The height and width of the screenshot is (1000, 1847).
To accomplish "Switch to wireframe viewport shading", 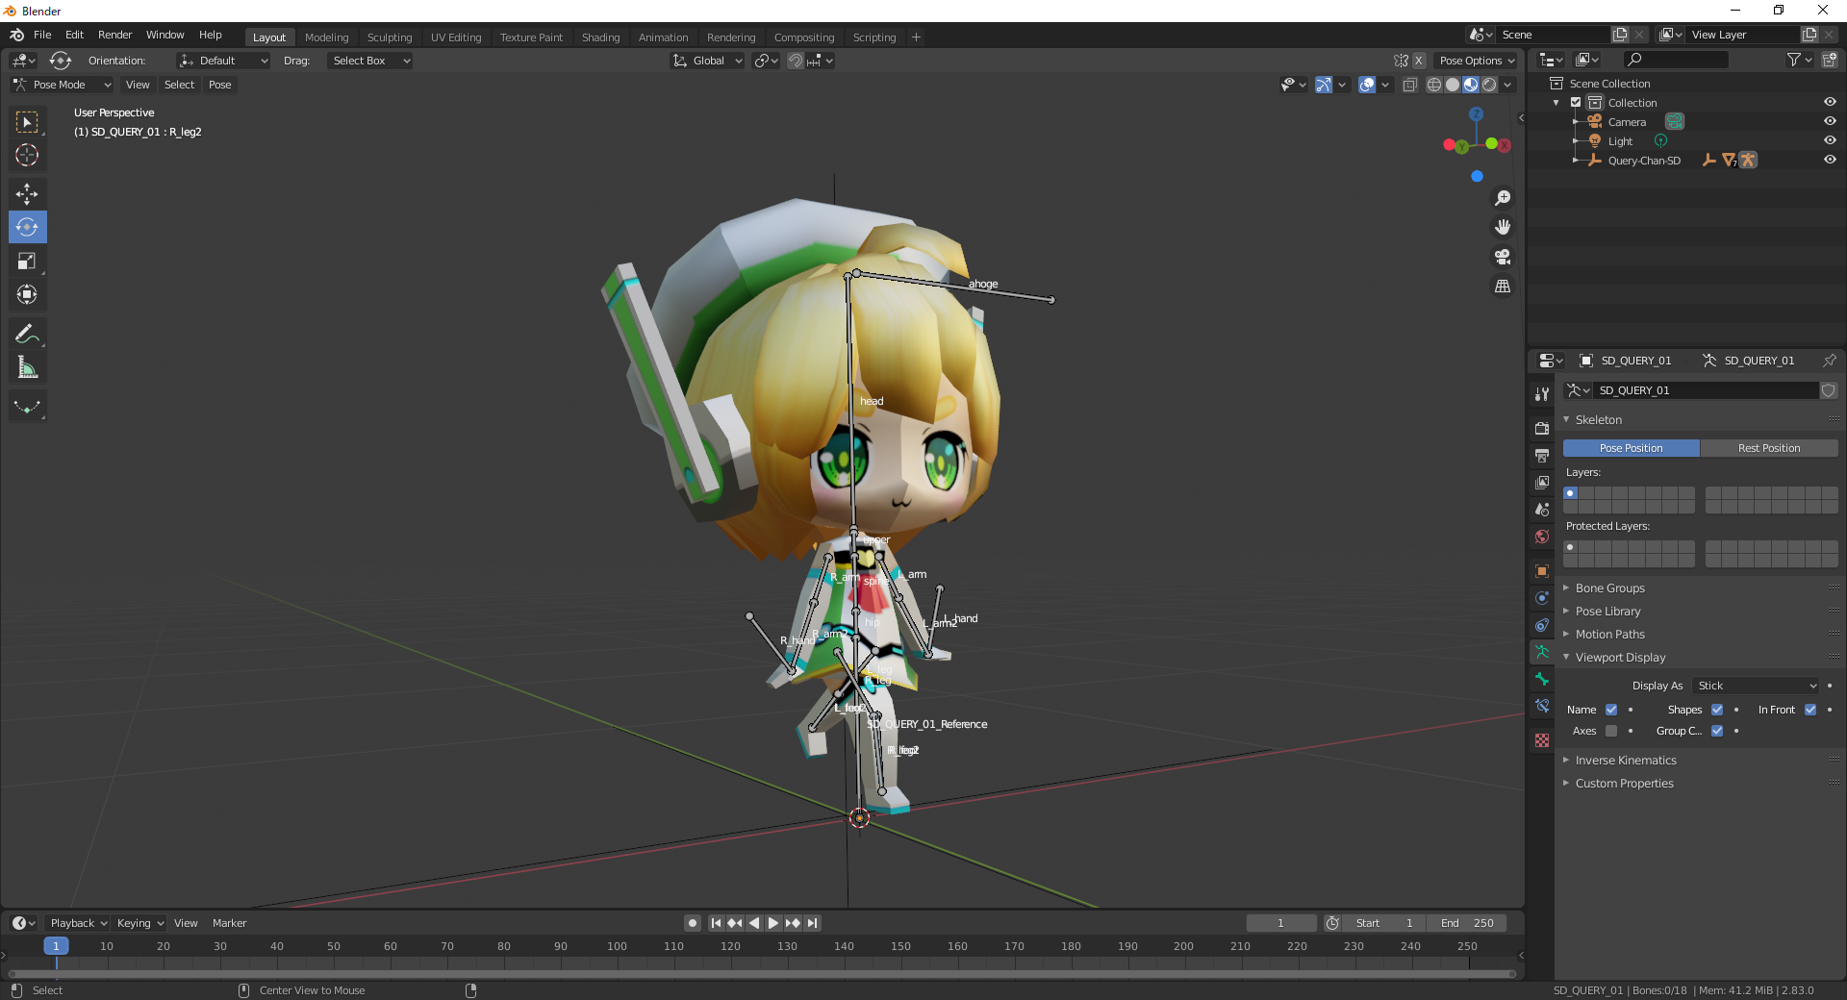I will tap(1434, 85).
